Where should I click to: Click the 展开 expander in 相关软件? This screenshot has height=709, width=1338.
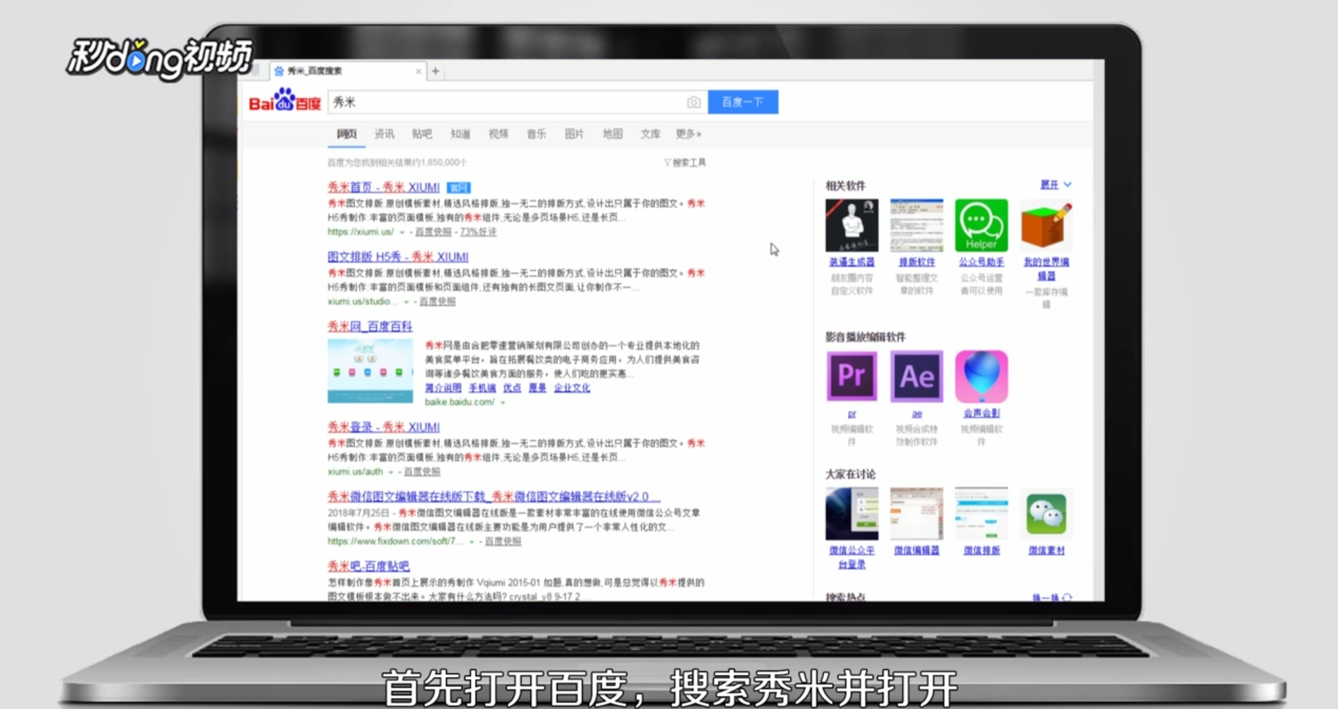(x=1056, y=184)
